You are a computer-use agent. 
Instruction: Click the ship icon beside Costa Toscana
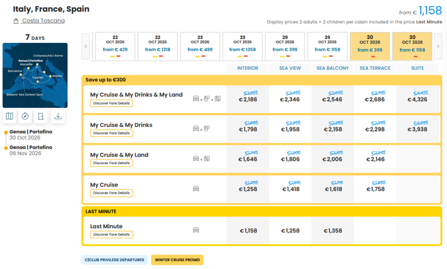[x=16, y=21]
